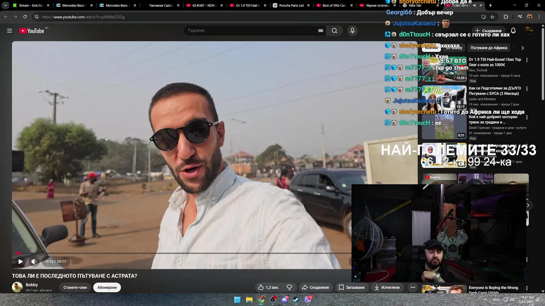Open the tab search dropdown arrow

[x=5, y=6]
